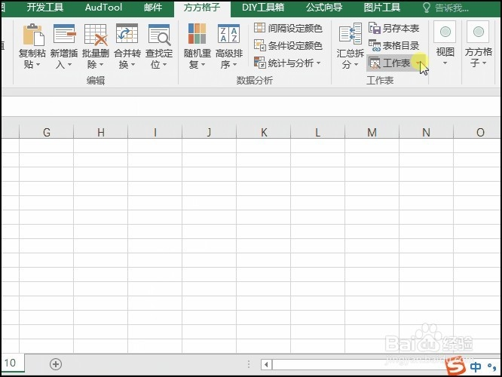Expand the 新增插入 dropdown arrow
Screen dimensions: 502x377
[69, 65]
